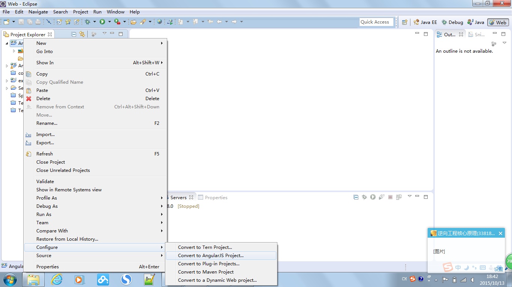Click the New wizard toolbar icon
This screenshot has height=287, width=512.
[x=6, y=22]
